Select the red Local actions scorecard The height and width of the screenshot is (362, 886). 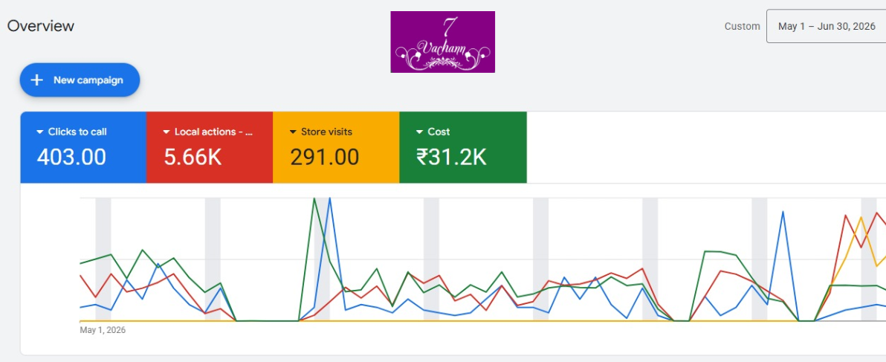pos(210,147)
